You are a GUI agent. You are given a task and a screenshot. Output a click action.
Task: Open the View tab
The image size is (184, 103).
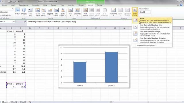tap(62, 5)
